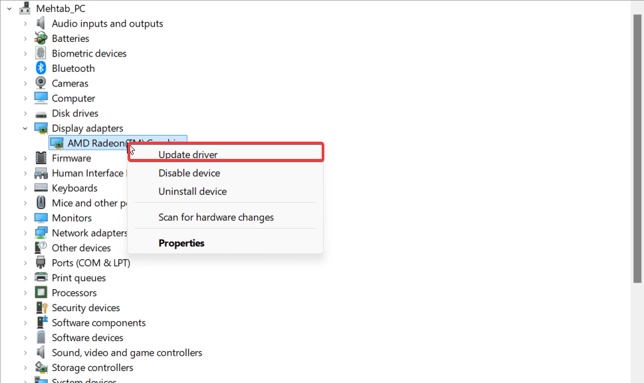The image size is (644, 383).
Task: Click the Bluetooth logo icon
Action: pos(41,68)
